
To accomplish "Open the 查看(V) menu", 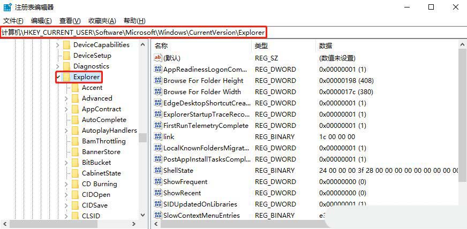I will [x=70, y=21].
